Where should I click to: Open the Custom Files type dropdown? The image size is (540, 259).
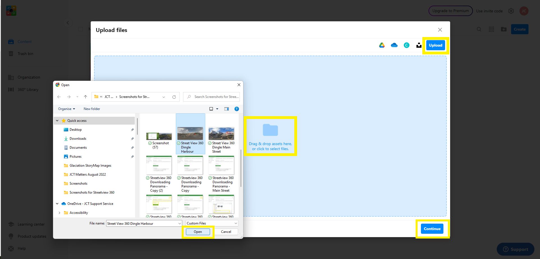click(x=212, y=223)
